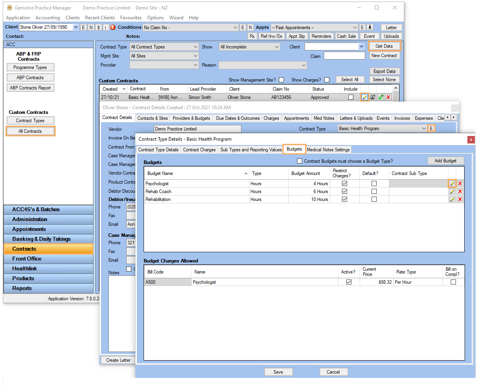This screenshot has height=387, width=480.
Task: Delete the Rehab Coach budget row
Action: [460, 192]
